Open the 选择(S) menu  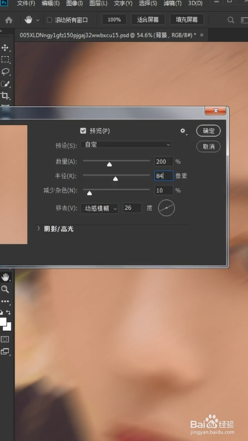pyautogui.click(x=148, y=3)
